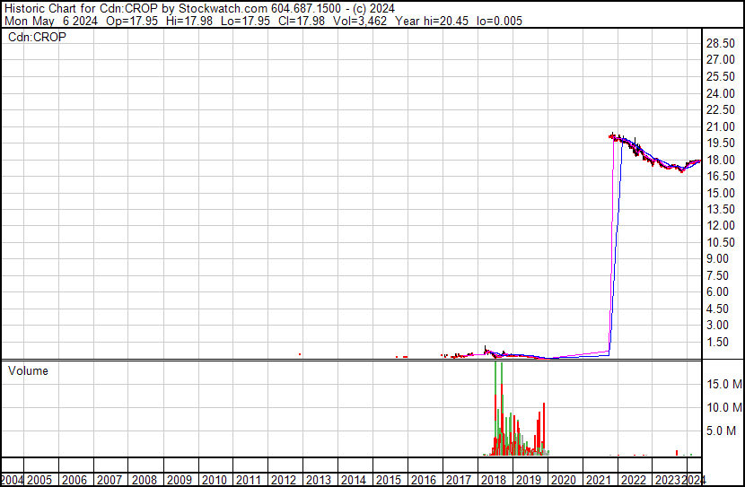Click the 'Volume' panel label

pyautogui.click(x=28, y=370)
